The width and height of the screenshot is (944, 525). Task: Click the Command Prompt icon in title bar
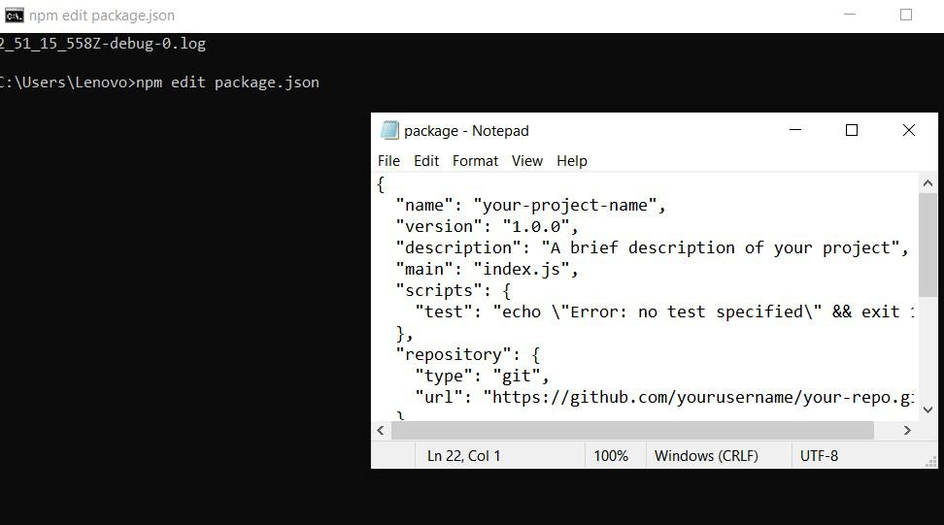[x=14, y=15]
